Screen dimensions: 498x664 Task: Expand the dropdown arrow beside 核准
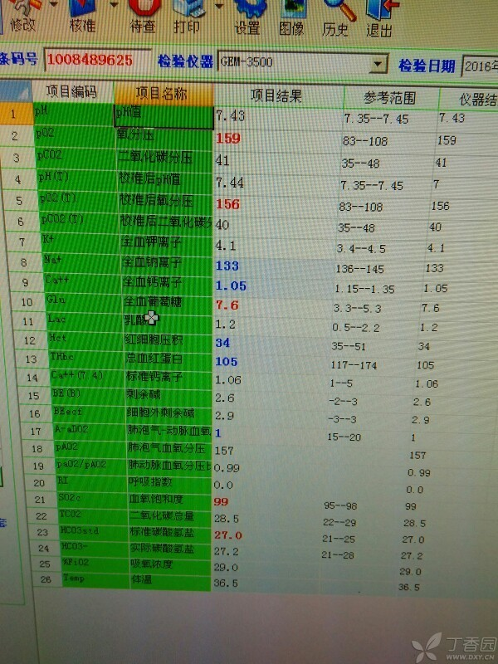[x=114, y=5]
